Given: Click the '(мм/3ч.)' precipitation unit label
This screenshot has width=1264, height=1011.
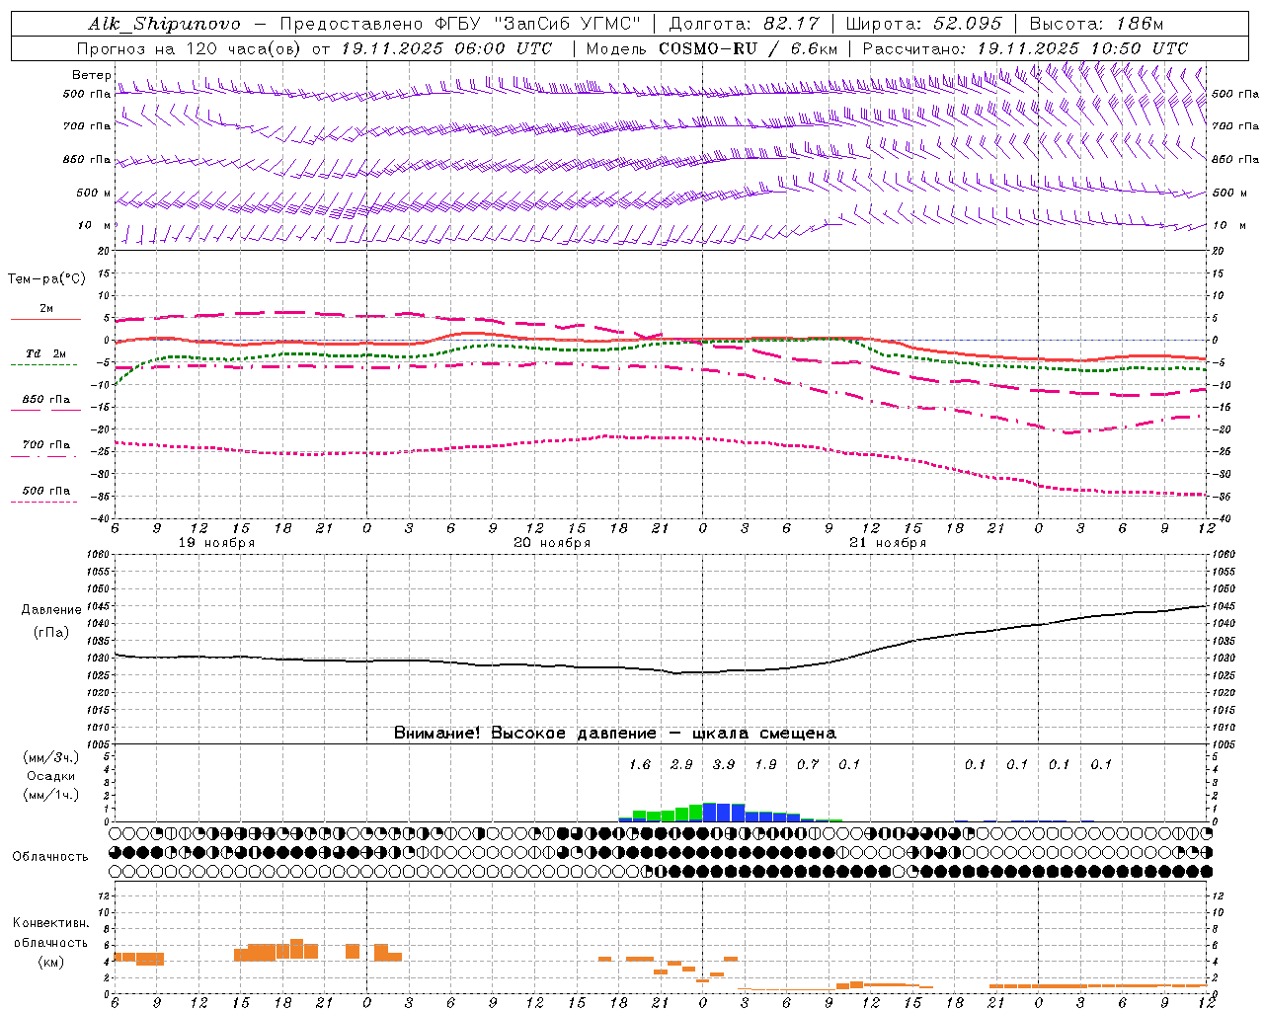Looking at the screenshot, I should 50,758.
